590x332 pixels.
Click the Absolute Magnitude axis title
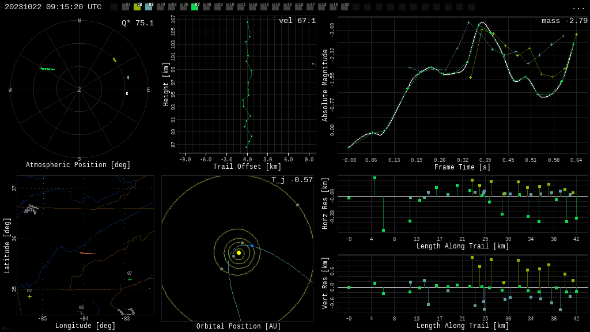point(325,85)
